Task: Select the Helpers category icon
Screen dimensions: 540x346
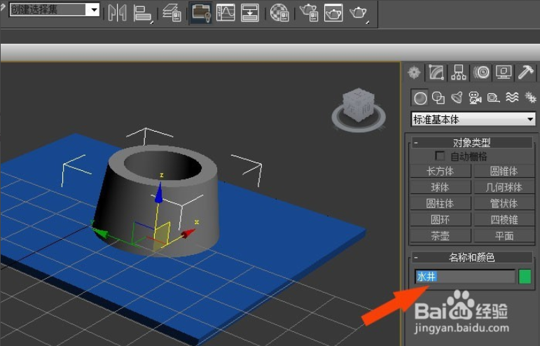Action: tap(494, 98)
